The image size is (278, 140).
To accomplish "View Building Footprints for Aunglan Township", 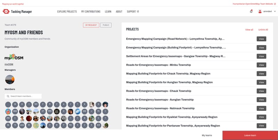I will [x=261, y=82].
